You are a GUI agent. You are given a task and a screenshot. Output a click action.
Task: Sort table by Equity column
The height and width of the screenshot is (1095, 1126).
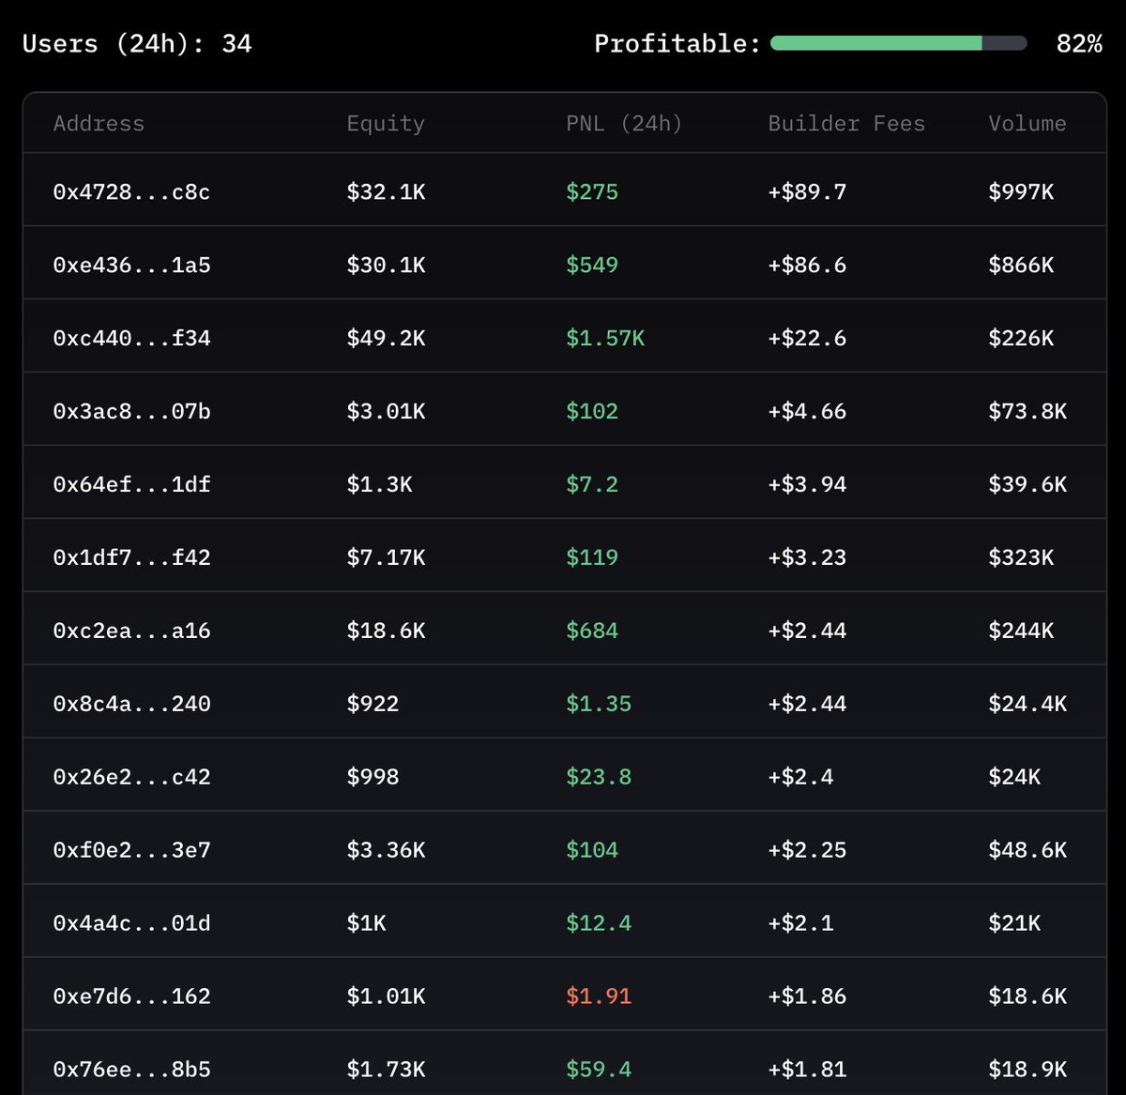386,123
